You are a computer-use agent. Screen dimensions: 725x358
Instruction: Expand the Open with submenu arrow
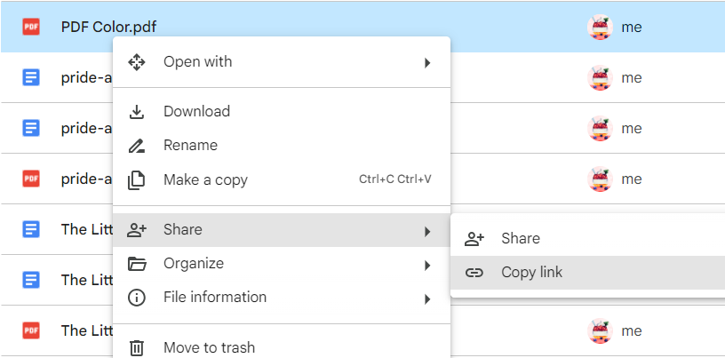tap(427, 63)
